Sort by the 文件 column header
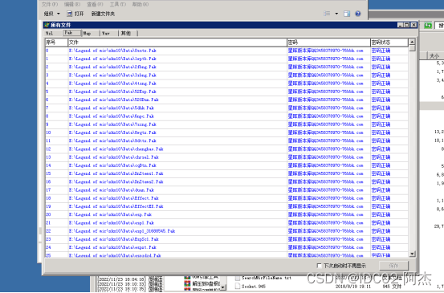 click(x=177, y=43)
